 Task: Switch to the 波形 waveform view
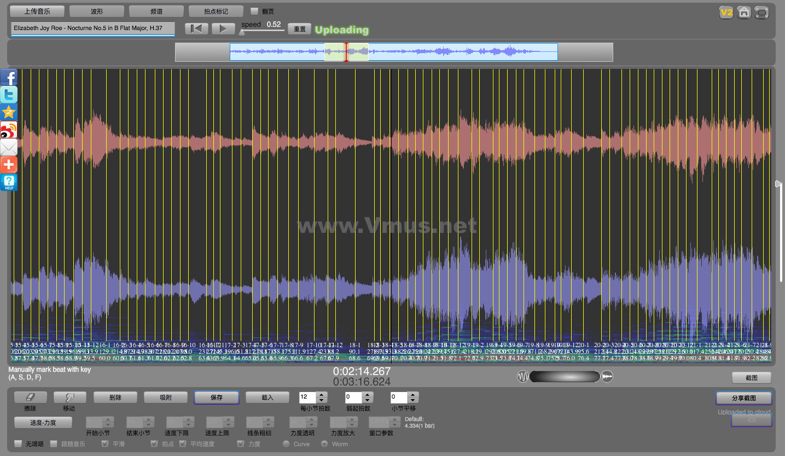click(97, 11)
